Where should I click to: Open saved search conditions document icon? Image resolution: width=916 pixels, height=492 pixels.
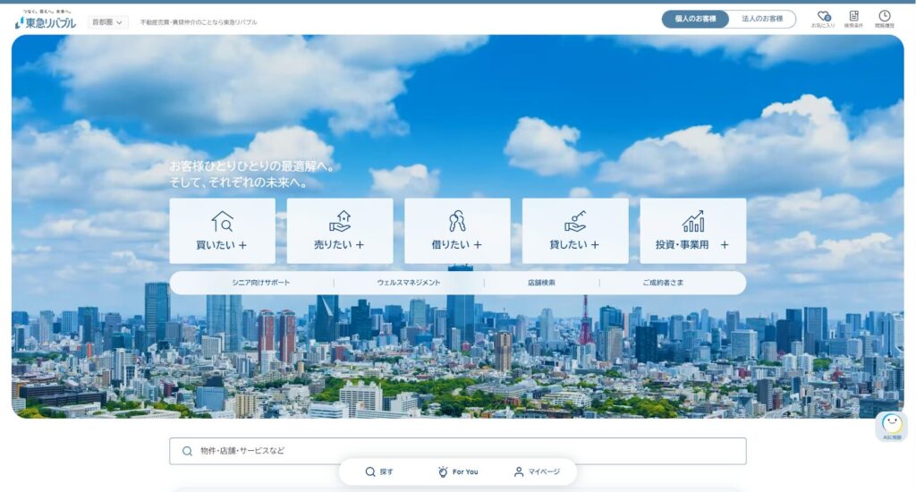[853, 19]
